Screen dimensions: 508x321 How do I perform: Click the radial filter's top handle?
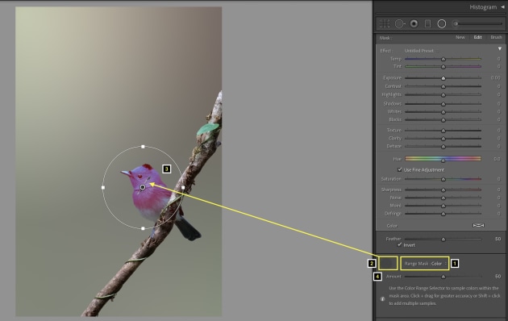(x=144, y=147)
